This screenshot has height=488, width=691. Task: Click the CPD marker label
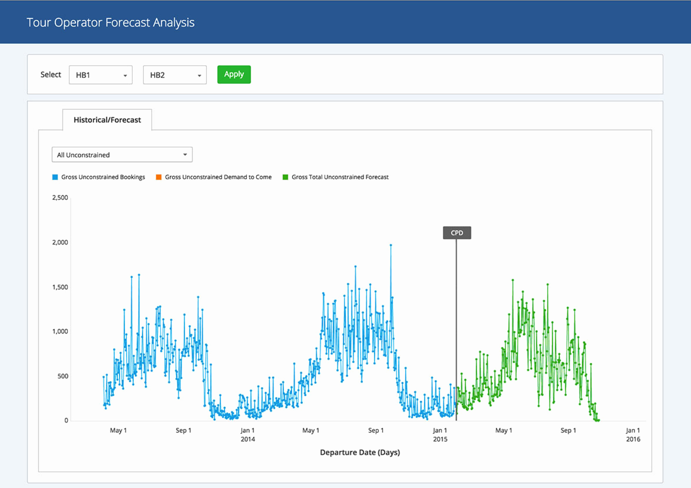click(x=457, y=233)
